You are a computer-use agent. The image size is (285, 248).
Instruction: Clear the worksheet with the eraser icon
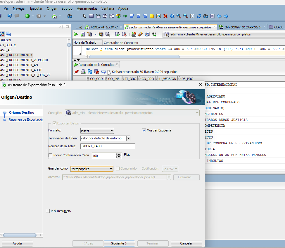point(140,34)
